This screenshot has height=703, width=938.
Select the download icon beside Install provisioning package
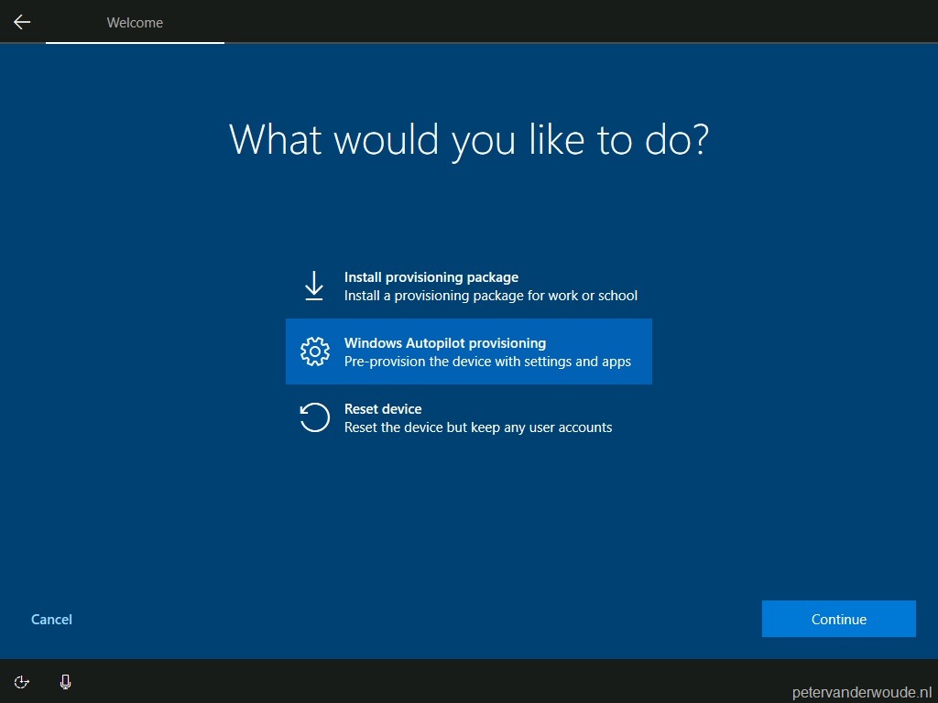click(314, 286)
